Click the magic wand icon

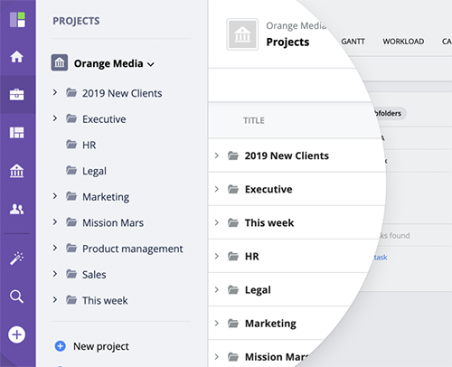click(17, 259)
